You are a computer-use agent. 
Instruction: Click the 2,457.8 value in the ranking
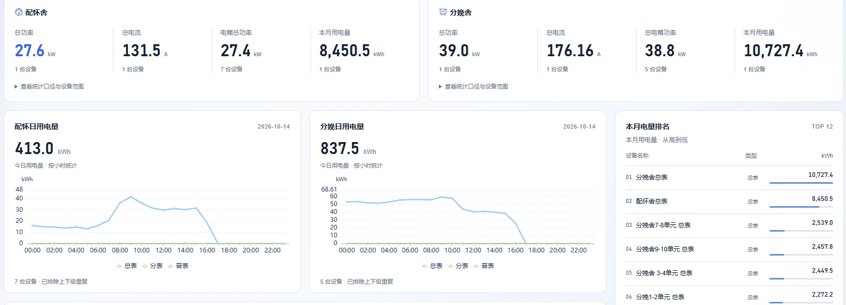823,247
